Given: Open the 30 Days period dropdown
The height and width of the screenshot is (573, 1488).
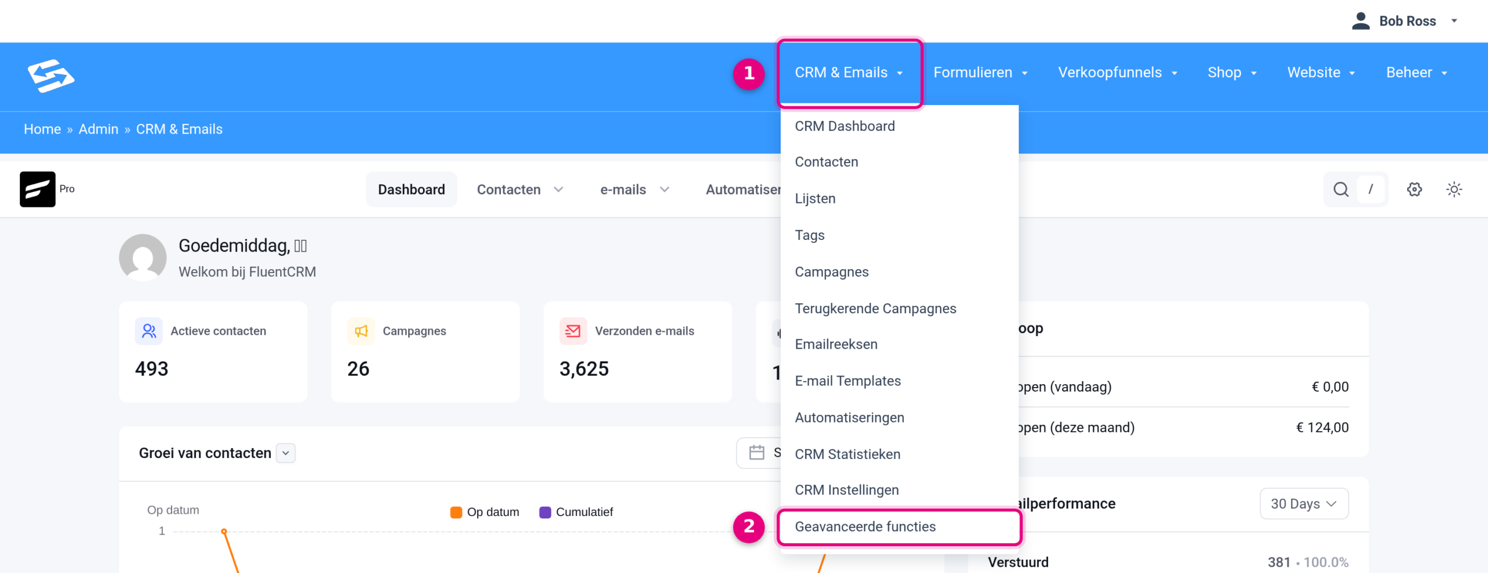Looking at the screenshot, I should 1304,504.
